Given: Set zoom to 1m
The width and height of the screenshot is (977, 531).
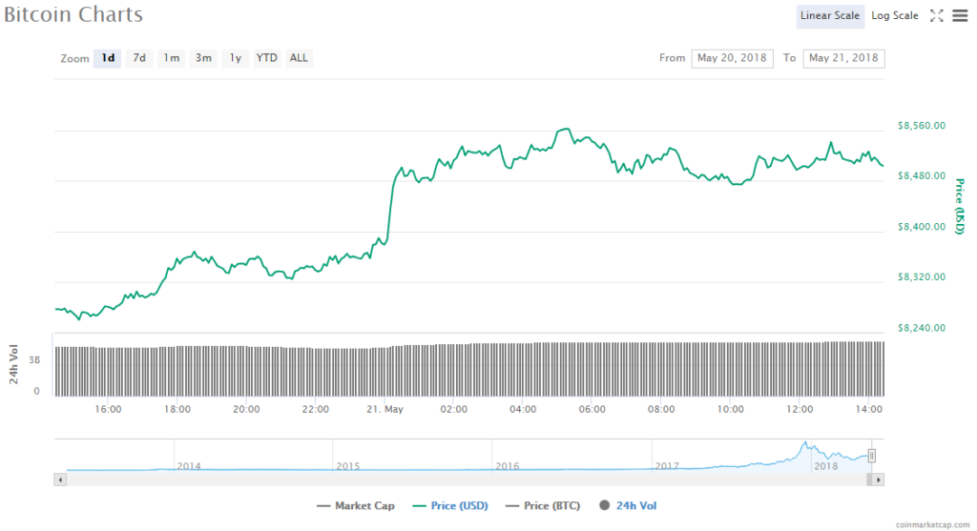Looking at the screenshot, I should [x=171, y=58].
